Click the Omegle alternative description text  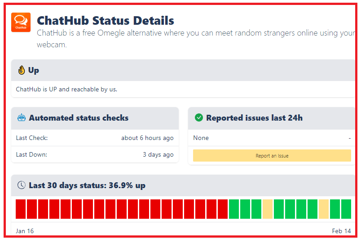(196, 39)
